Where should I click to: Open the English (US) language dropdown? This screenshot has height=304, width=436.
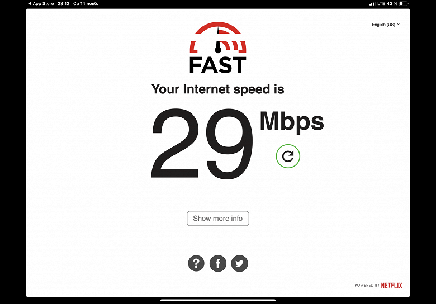tap(386, 25)
